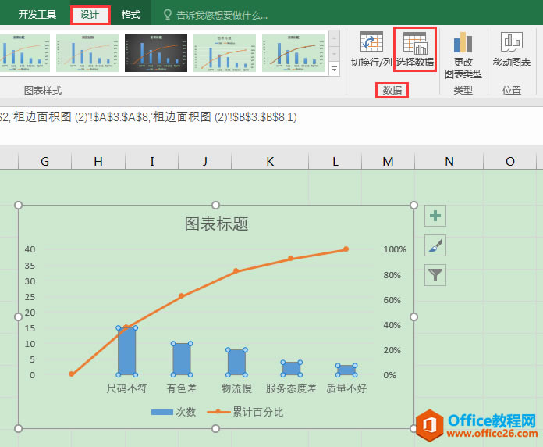Screen dimensions: 543x447
Task: Select column N header
Action: tap(449, 161)
